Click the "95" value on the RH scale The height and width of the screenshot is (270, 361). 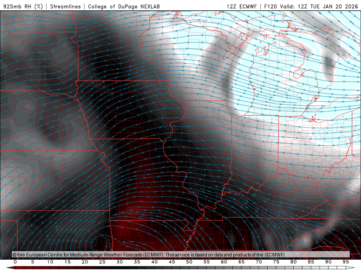(346, 262)
